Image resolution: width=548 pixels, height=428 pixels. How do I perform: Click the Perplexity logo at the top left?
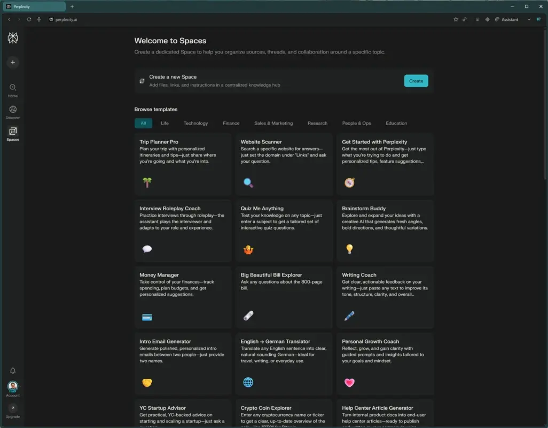[12, 38]
